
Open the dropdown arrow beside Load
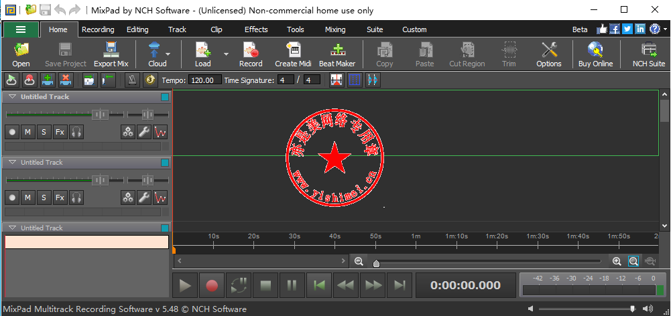tap(226, 54)
